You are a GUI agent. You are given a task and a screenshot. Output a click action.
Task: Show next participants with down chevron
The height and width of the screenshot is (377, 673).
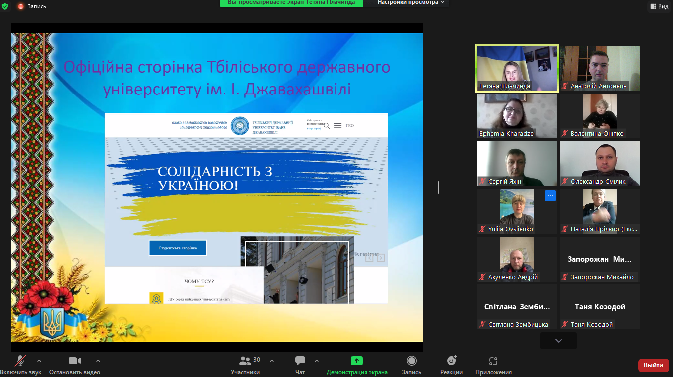(x=559, y=341)
